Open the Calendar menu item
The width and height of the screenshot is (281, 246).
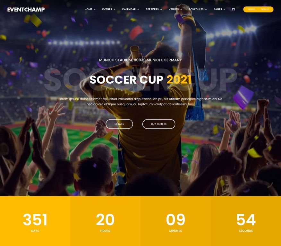[x=129, y=9]
